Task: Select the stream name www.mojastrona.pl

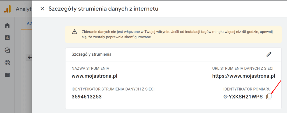Action: 94,76
